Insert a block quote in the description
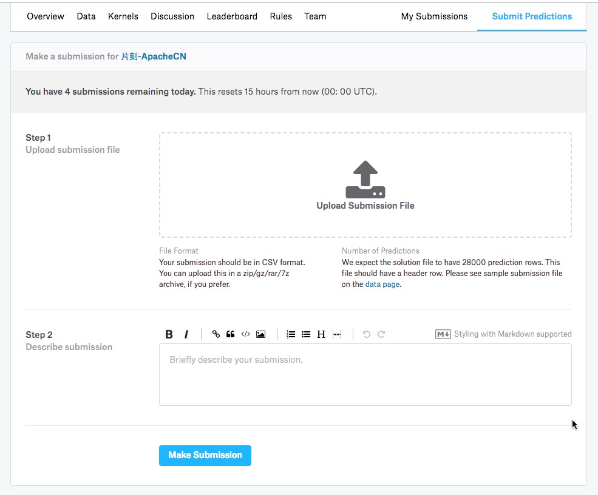Screen dimensions: 598x495 point(231,334)
